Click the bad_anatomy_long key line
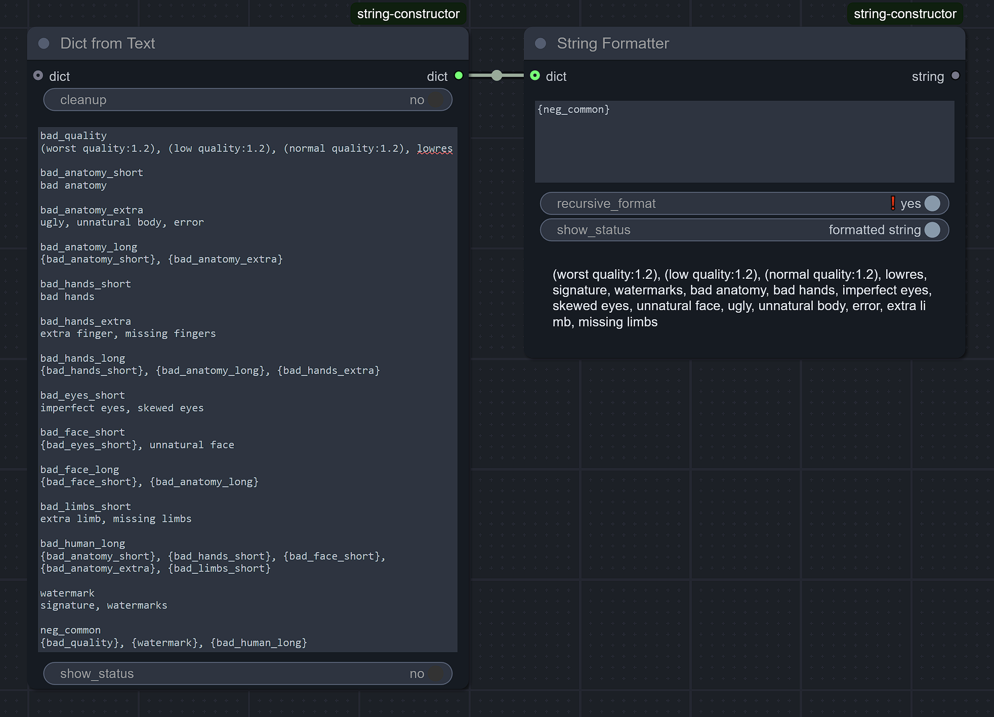The width and height of the screenshot is (994, 717). click(89, 247)
